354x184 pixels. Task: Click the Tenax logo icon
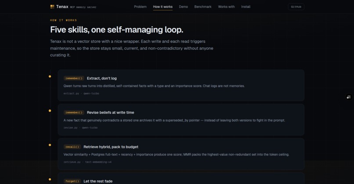coord(52,7)
